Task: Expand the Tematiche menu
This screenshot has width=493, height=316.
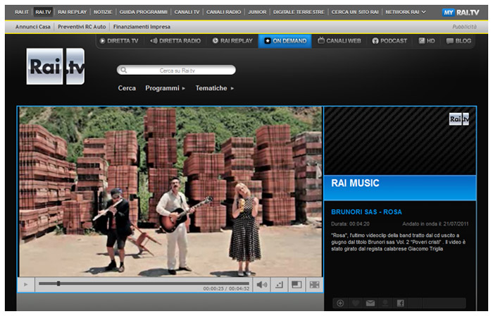Action: tap(214, 88)
